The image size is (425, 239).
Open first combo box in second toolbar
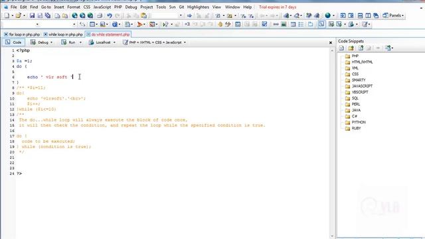pyautogui.click(x=37, y=25)
